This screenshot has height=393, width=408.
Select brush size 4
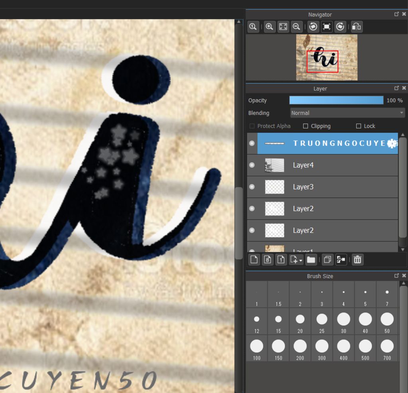coord(344,295)
